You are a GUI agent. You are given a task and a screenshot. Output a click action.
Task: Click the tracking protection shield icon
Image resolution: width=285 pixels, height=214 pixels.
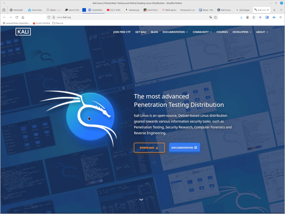click(49, 17)
